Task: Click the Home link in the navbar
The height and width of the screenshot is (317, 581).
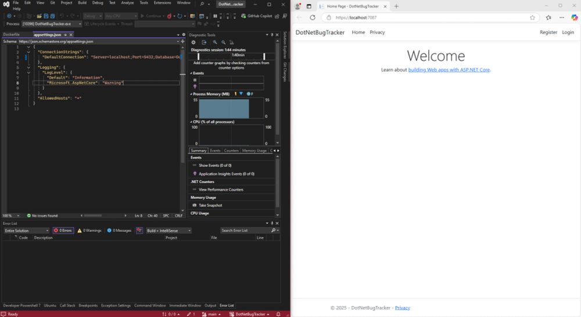Action: 358,32
